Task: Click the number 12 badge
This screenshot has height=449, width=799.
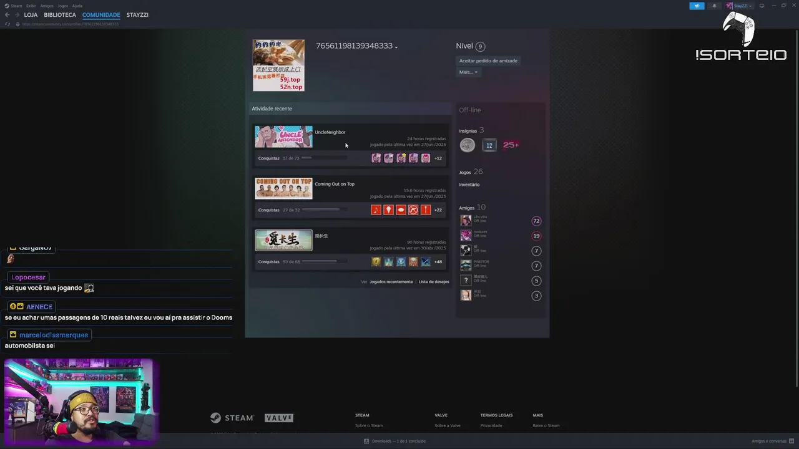Action: 489,145
